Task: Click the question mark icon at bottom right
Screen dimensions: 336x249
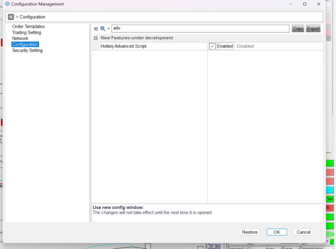Action: pos(327,242)
